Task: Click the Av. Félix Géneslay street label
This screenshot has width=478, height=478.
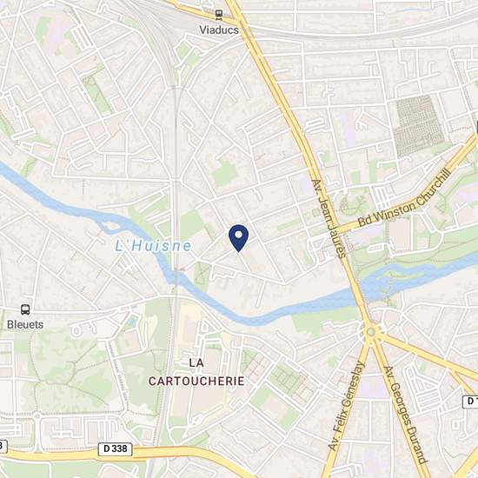Action: (347, 406)
